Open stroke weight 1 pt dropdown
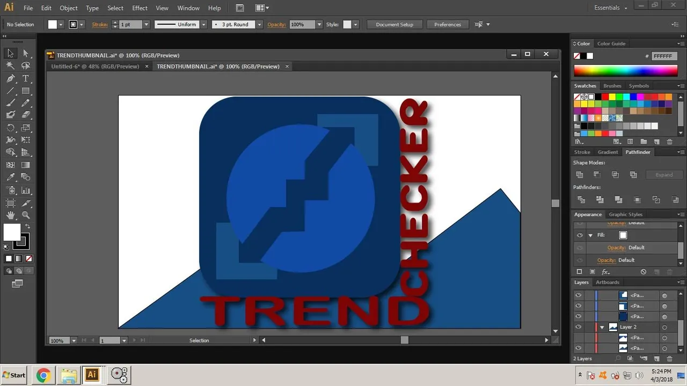The height and width of the screenshot is (386, 687). click(145, 25)
